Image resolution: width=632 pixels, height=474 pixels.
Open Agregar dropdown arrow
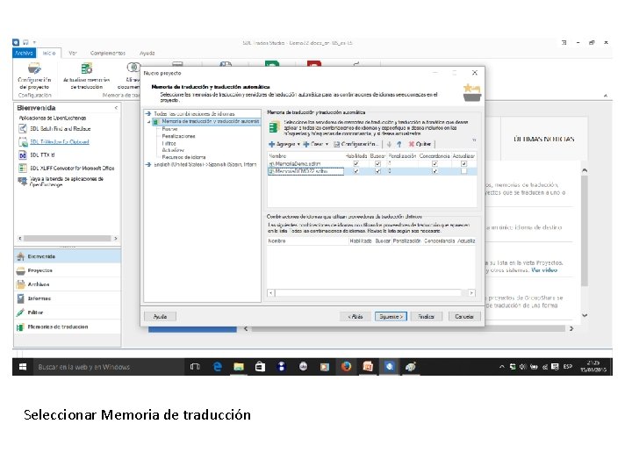[298, 144]
